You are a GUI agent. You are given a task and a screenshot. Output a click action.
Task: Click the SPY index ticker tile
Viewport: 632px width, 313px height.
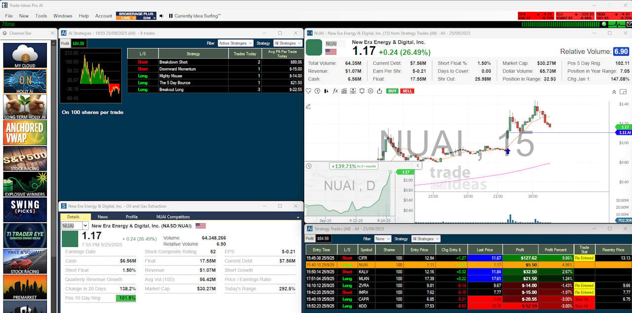(x=536, y=16)
